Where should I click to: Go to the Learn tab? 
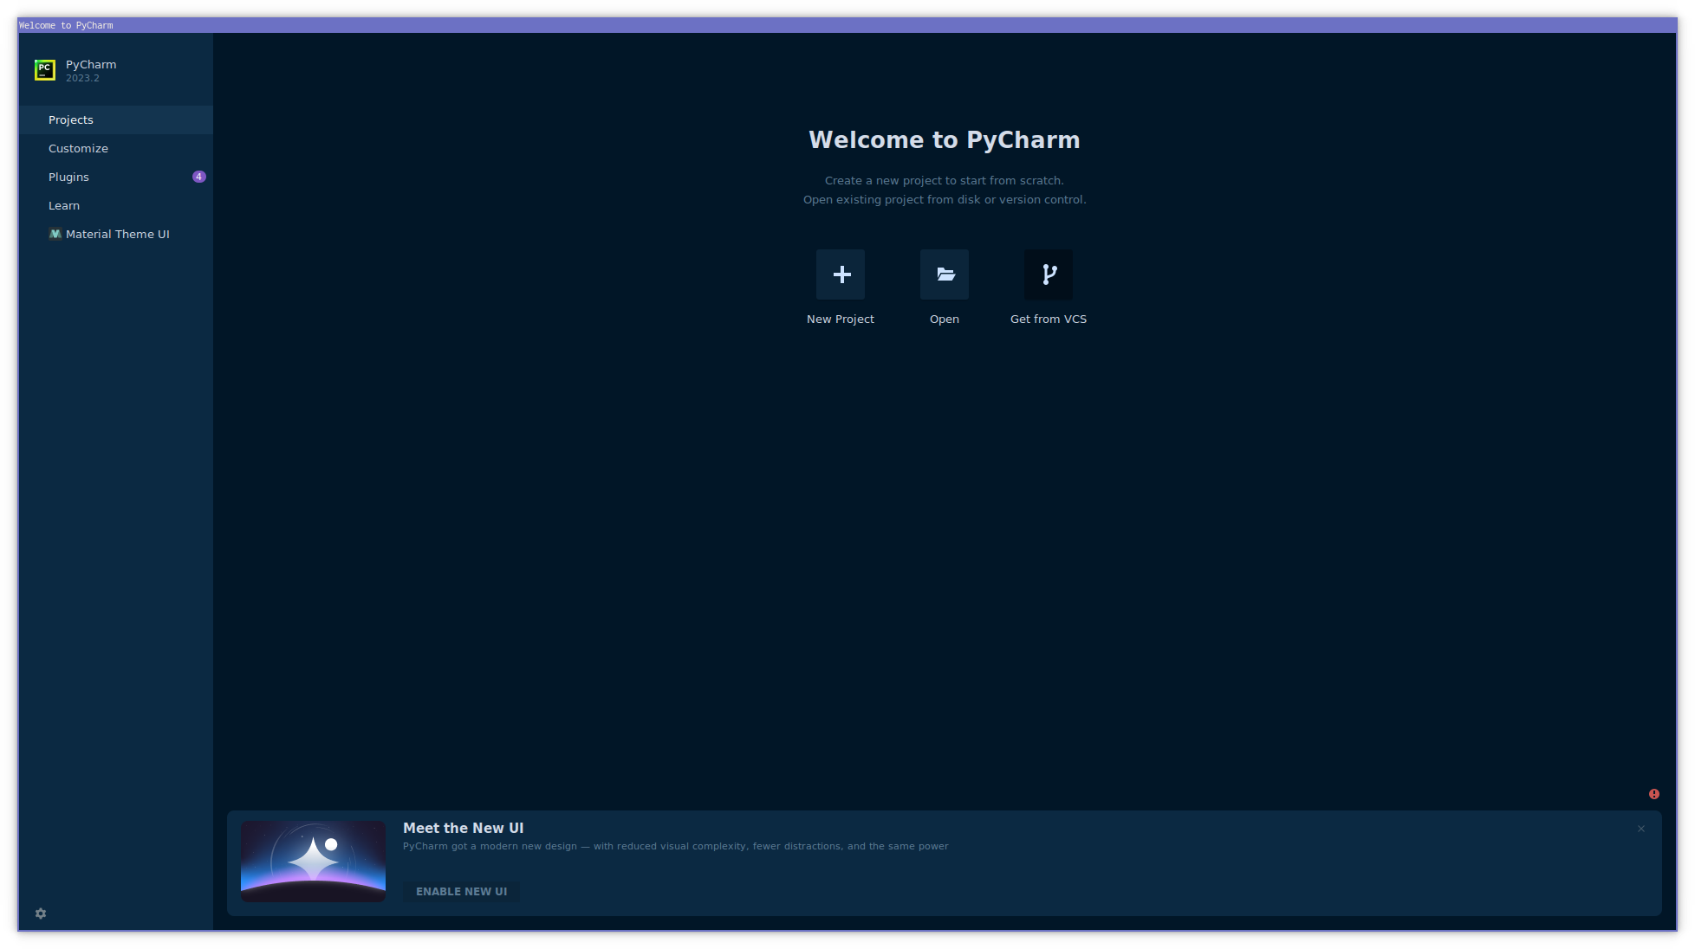click(116, 205)
